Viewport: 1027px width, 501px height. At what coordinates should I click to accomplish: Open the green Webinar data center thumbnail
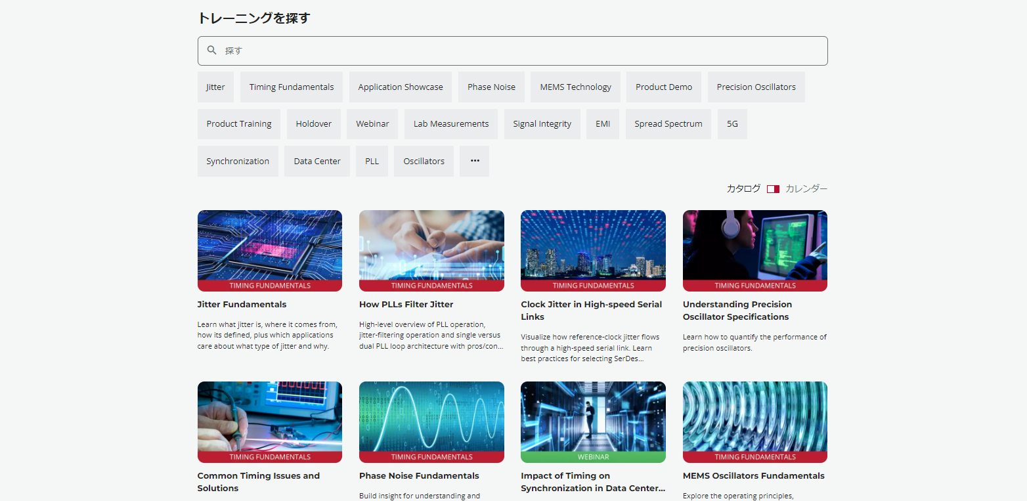click(x=593, y=418)
